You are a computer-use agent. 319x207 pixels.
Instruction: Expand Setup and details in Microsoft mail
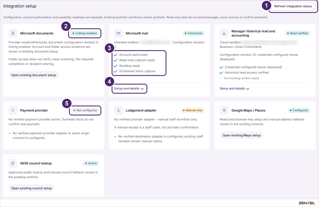129,89
